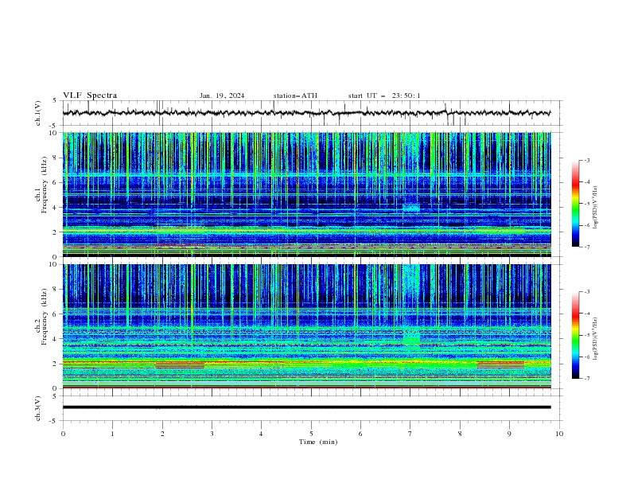Click the "-3" label on ch.1 color bar

click(x=587, y=160)
